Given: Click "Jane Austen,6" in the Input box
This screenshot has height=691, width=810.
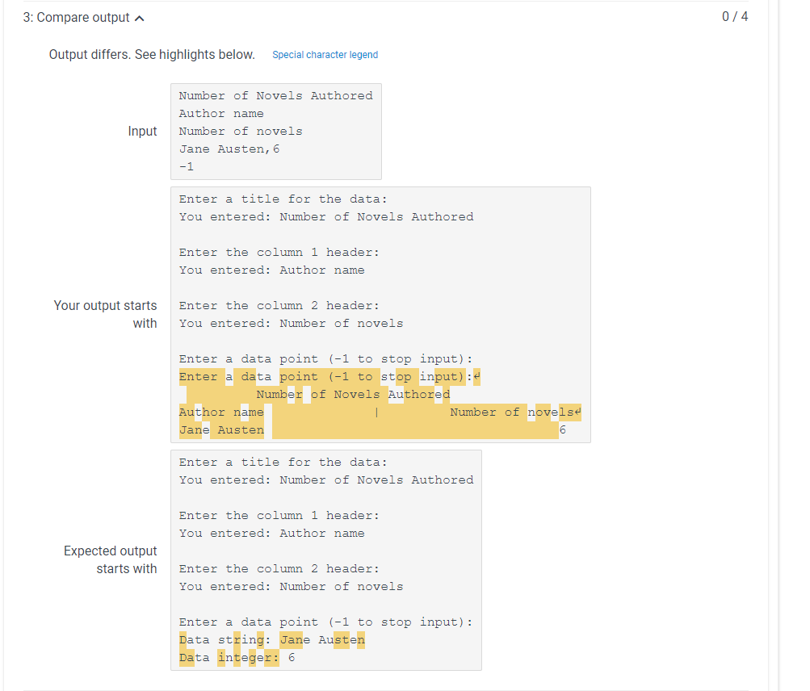Looking at the screenshot, I should pyautogui.click(x=229, y=149).
